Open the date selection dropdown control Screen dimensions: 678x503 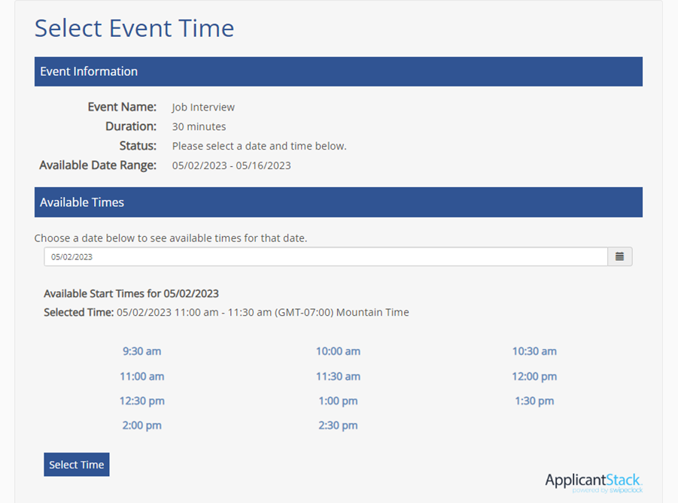pos(619,256)
